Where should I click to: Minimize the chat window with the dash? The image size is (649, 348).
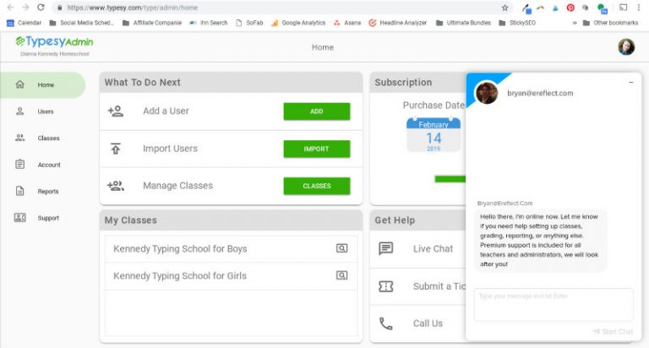(631, 82)
